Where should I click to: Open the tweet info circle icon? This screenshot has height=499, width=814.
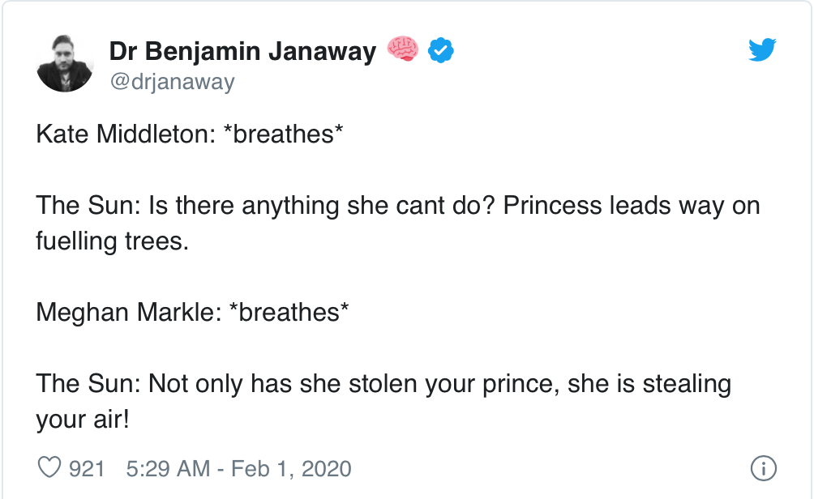point(764,468)
